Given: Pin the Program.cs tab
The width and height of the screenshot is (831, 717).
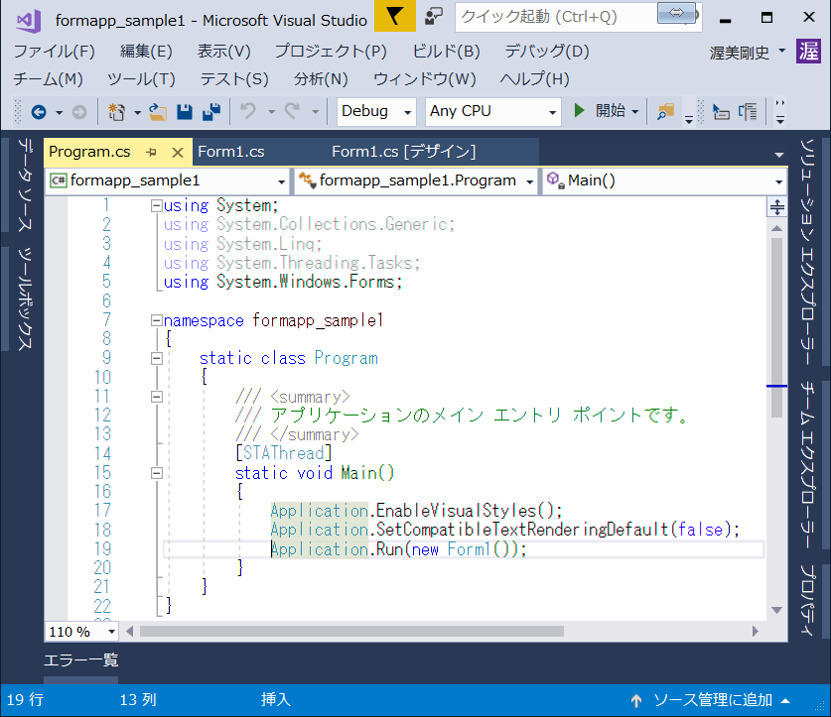Looking at the screenshot, I should pyautogui.click(x=152, y=152).
